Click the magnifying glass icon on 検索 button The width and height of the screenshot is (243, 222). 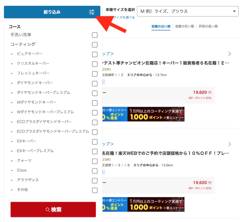(x=47, y=210)
